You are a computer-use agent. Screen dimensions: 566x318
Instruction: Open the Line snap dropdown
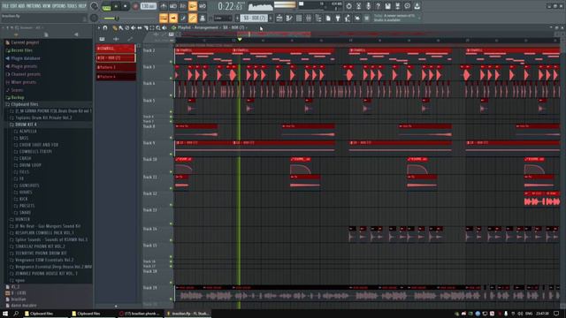(x=223, y=18)
